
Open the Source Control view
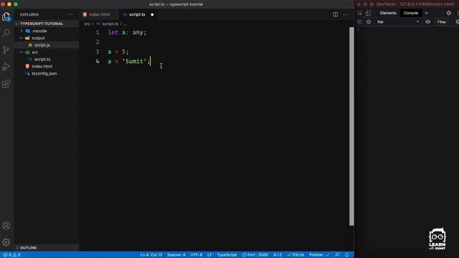(x=6, y=50)
